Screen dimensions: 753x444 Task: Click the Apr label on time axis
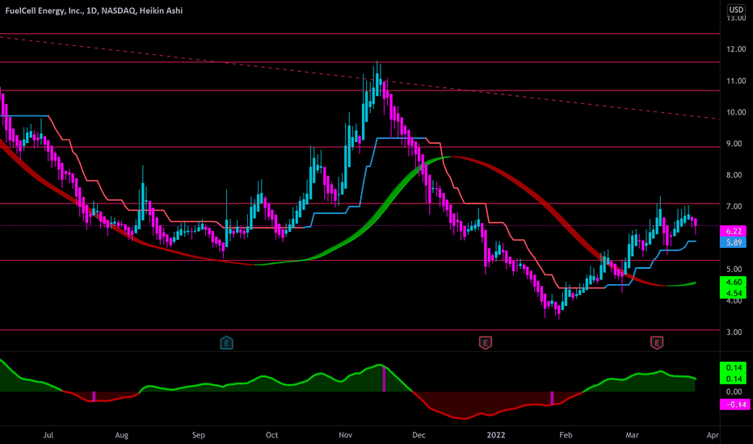[x=713, y=435]
